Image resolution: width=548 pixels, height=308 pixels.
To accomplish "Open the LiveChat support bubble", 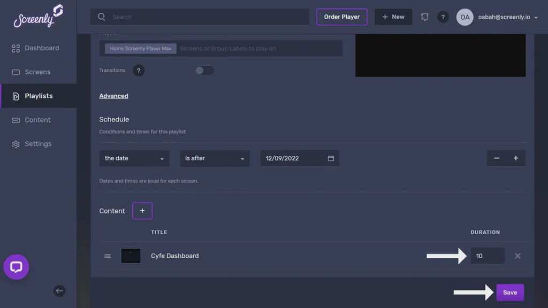I will pyautogui.click(x=16, y=267).
